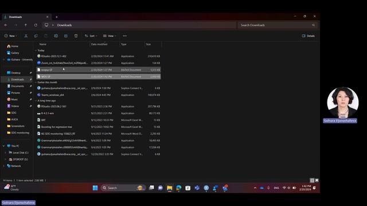Click the chevron before Downloads in address bar
The image size is (367, 206).
pos(53,25)
